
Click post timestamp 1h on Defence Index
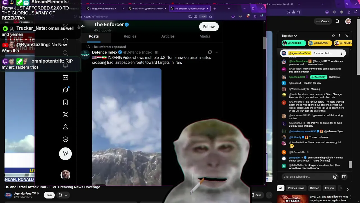pyautogui.click(x=156, y=52)
